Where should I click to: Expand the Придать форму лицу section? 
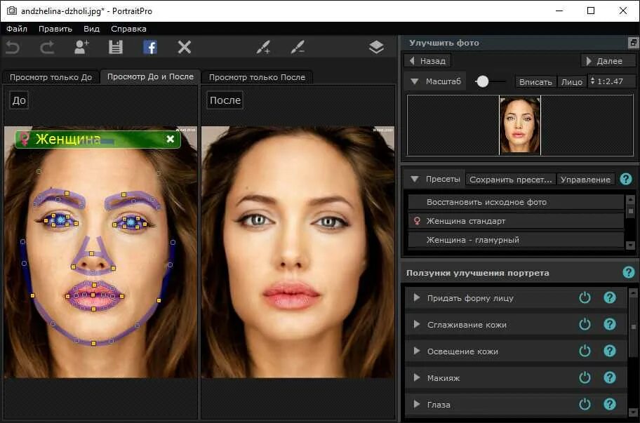point(416,297)
